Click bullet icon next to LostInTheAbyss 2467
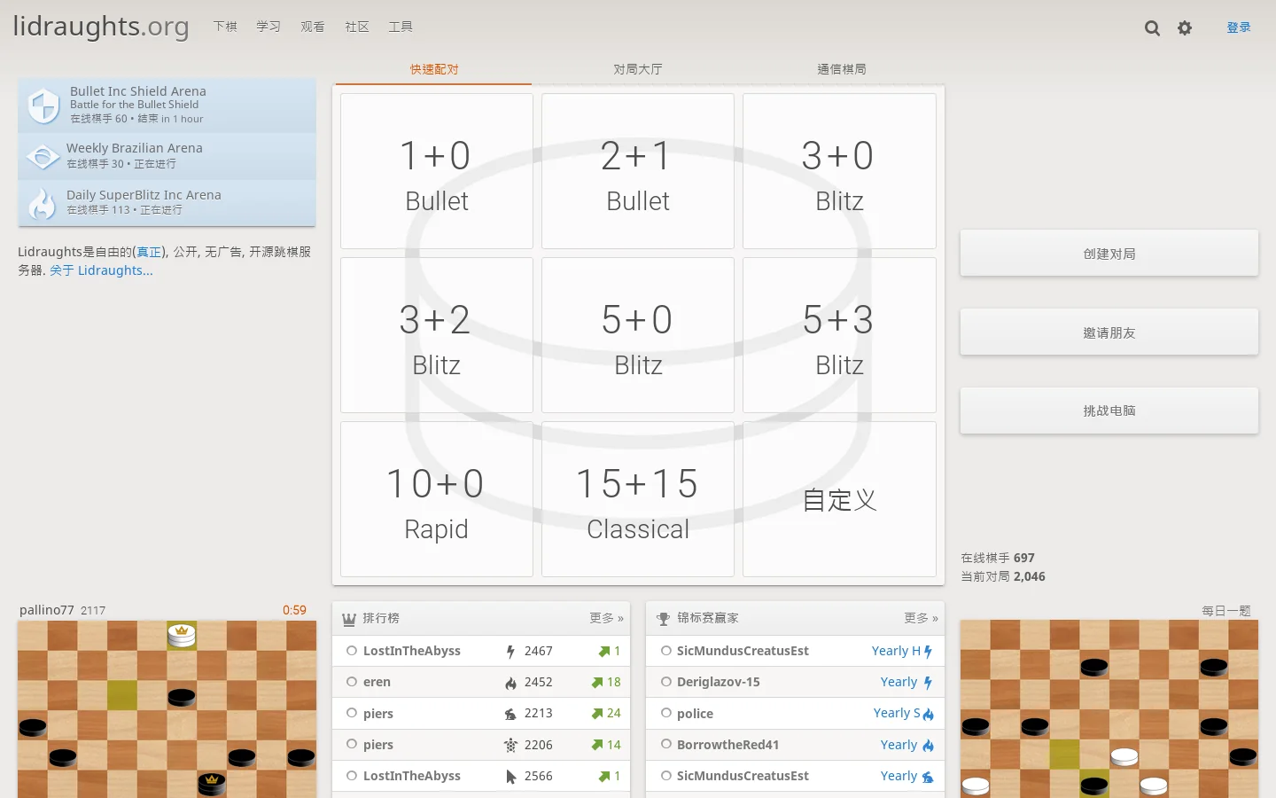The image size is (1276, 798). [x=510, y=652]
